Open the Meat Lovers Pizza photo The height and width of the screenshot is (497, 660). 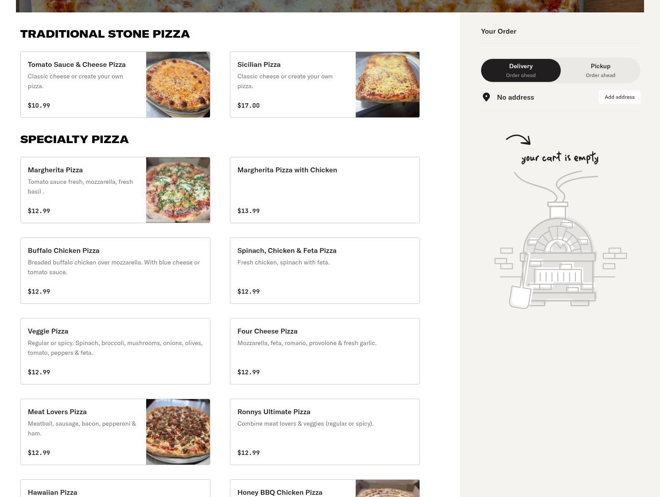178,432
